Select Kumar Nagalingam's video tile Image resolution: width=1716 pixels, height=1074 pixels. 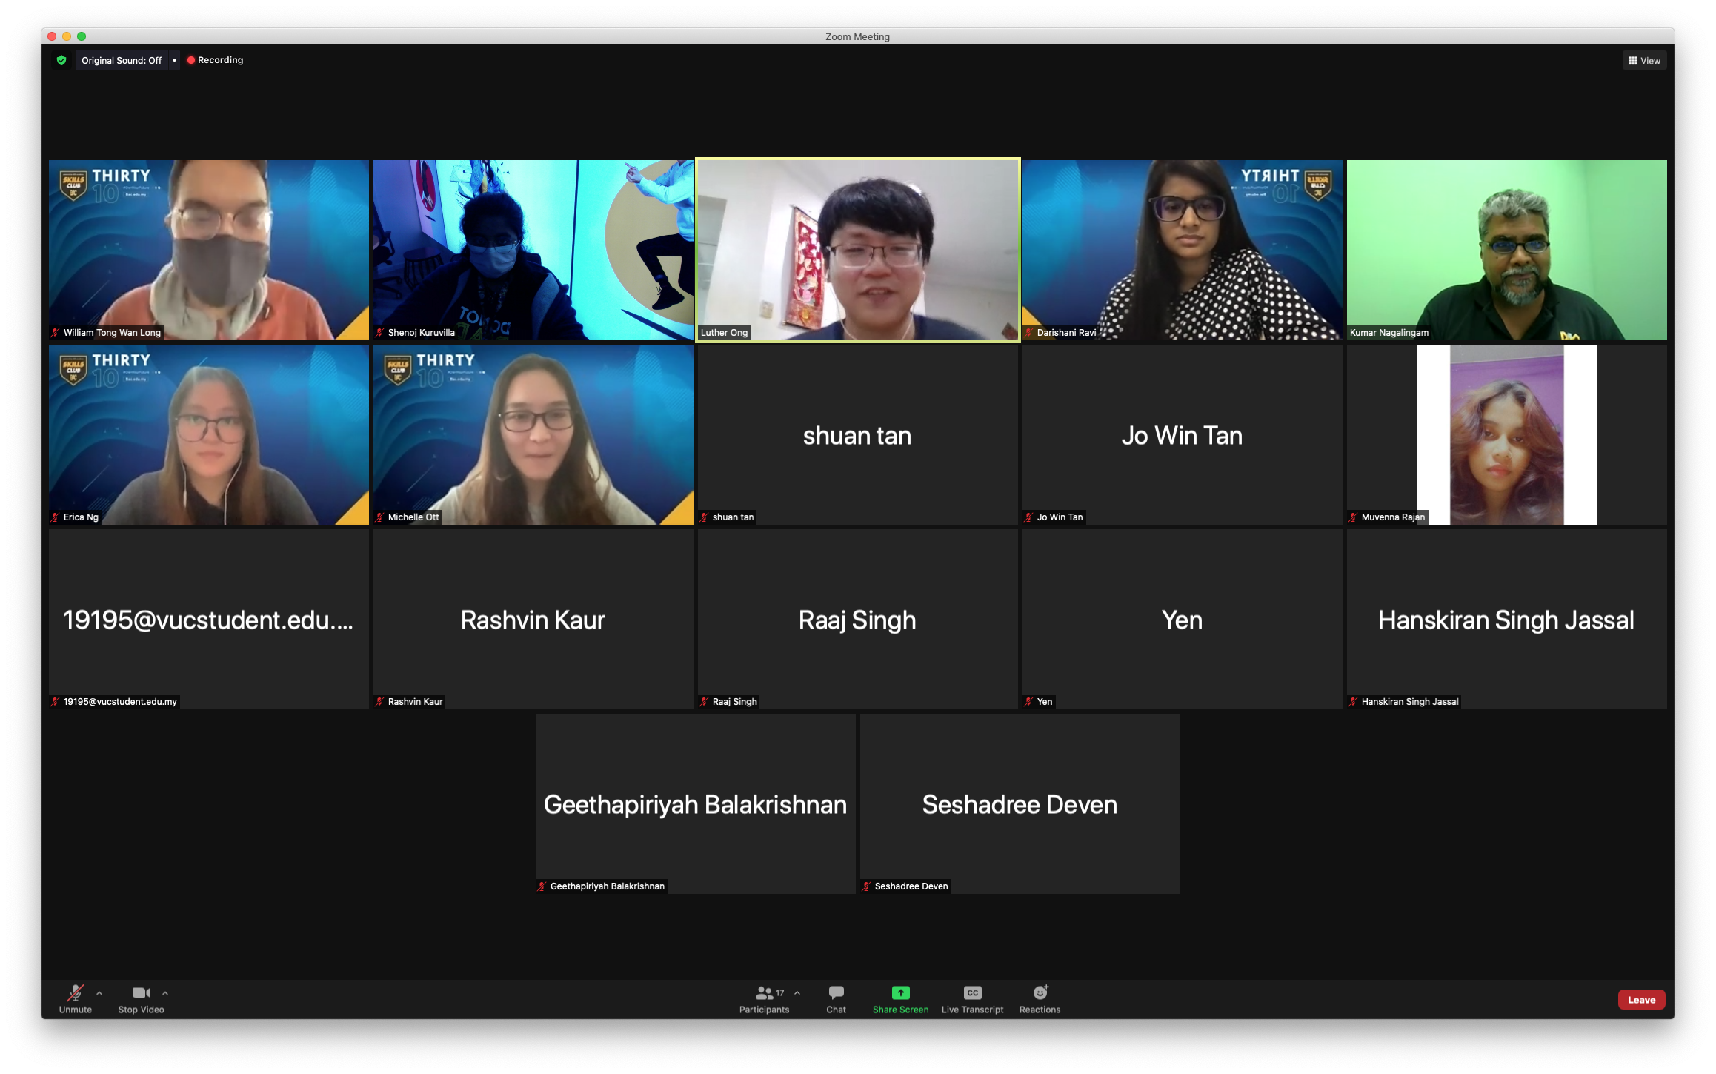coord(1506,250)
